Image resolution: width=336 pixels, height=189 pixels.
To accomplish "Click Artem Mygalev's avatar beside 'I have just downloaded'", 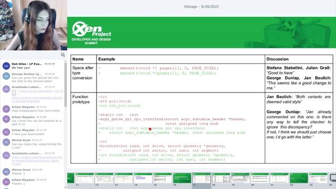I will tap(6, 132).
